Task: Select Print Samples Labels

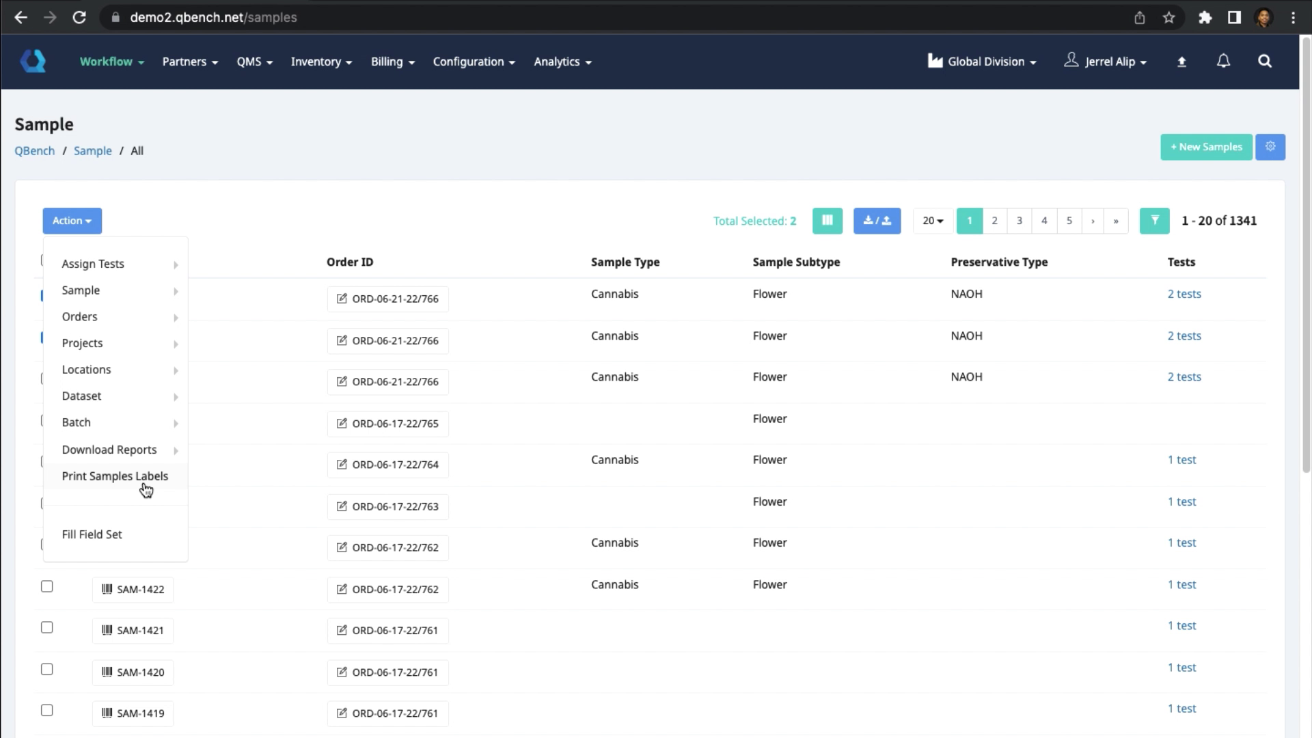Action: 115,476
